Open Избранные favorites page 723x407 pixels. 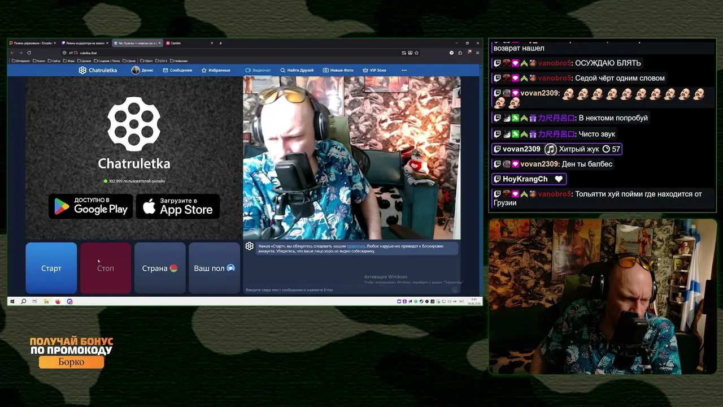pyautogui.click(x=216, y=70)
